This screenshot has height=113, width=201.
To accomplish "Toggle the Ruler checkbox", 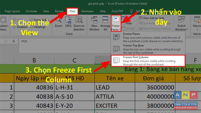I will 14,20.
